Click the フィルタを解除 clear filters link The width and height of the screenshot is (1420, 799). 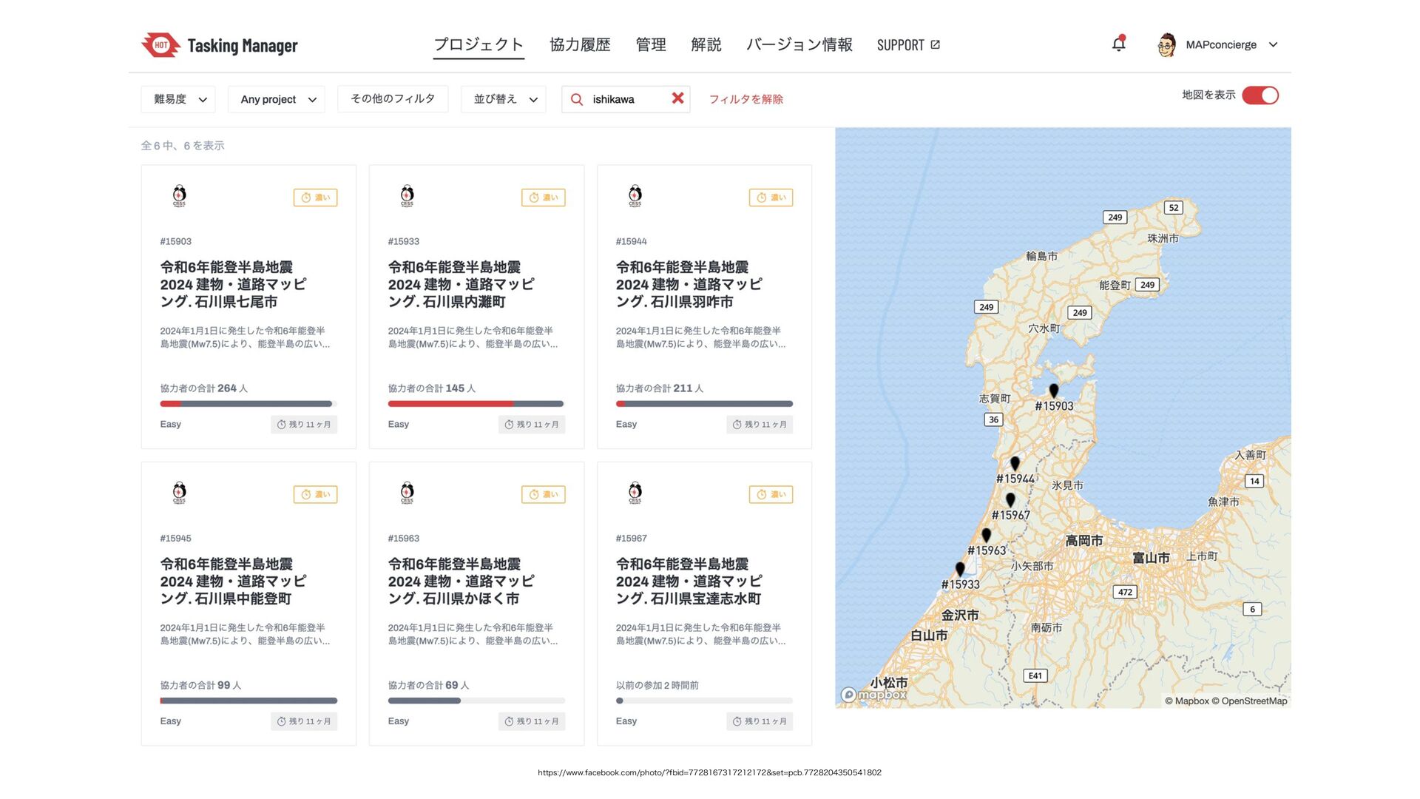[x=745, y=99]
